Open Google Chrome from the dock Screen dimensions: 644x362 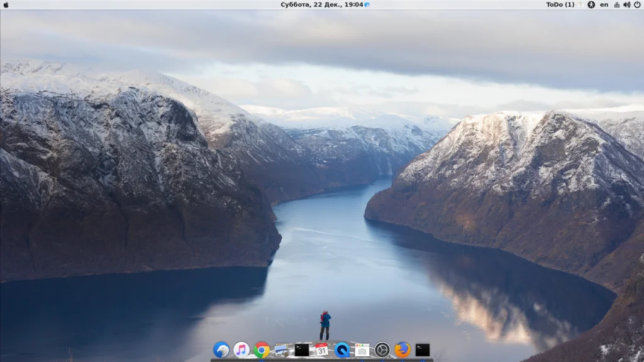click(x=262, y=349)
